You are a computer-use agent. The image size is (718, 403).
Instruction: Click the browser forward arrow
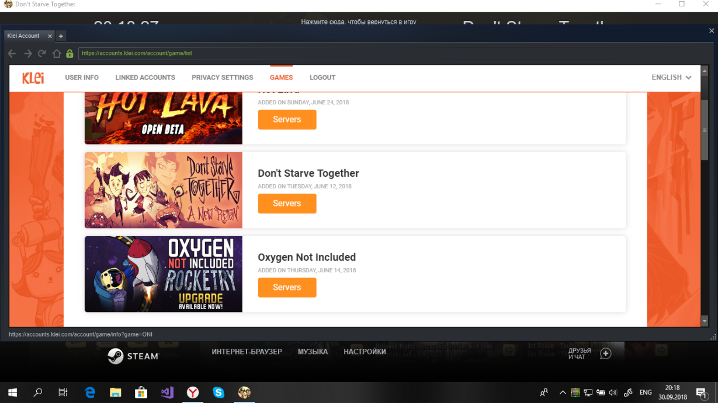27,54
